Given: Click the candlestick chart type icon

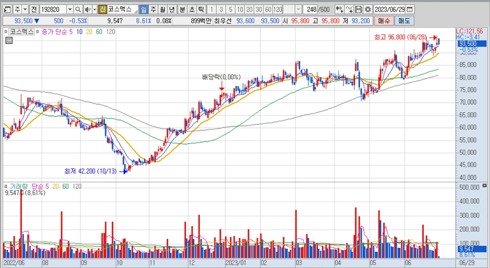Looking at the screenshot, I should tap(339, 10).
